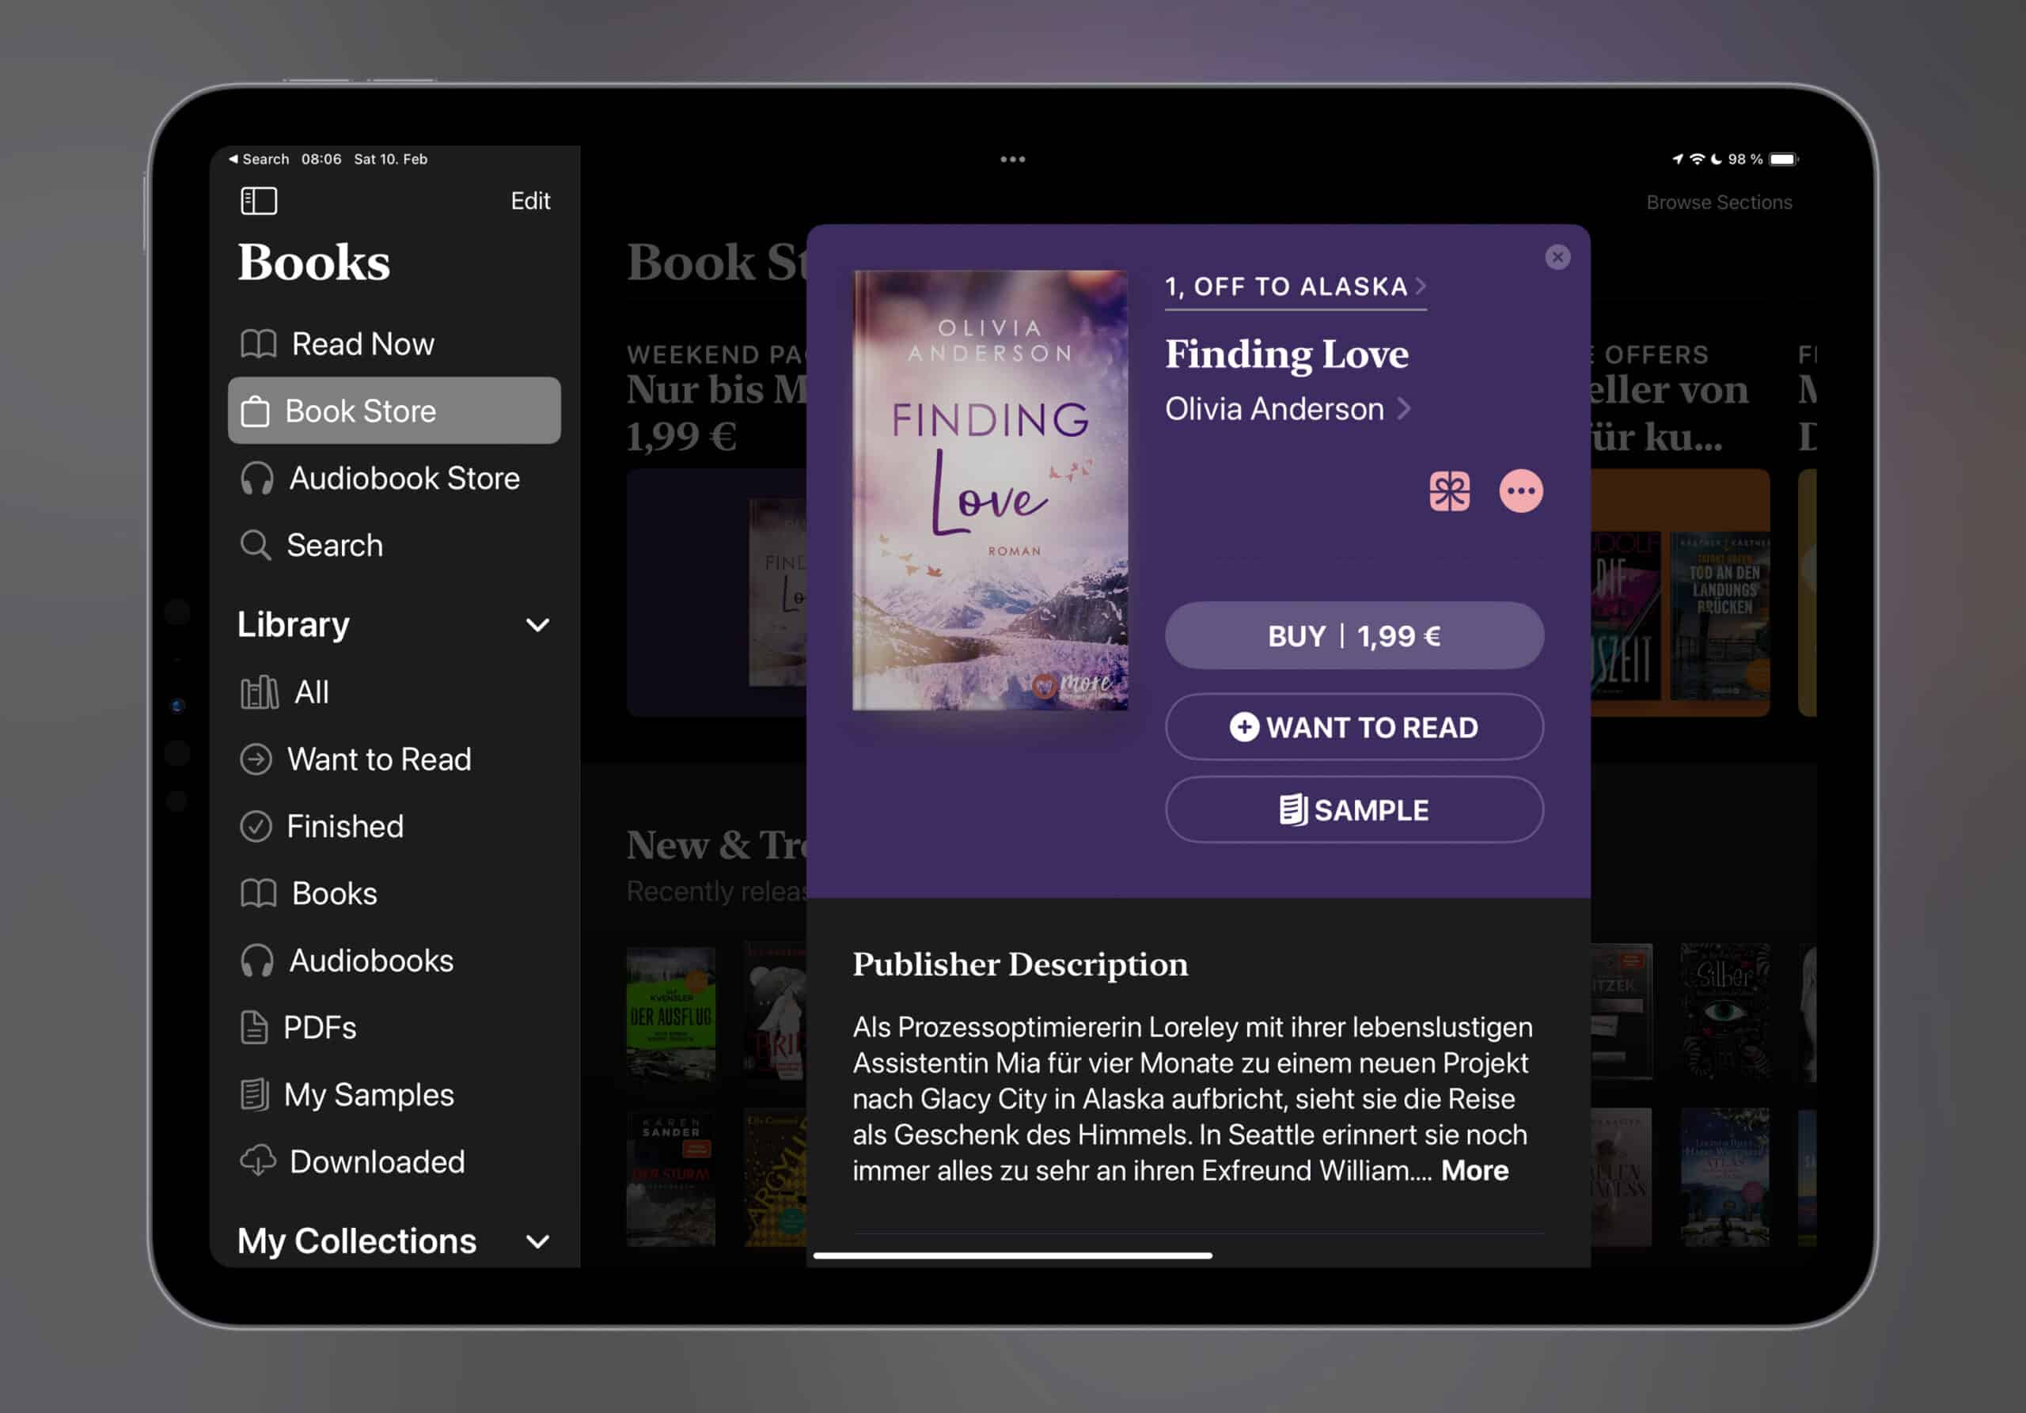Click the Books open-book icon in Library
Screen dimensions: 2026x1413
point(259,893)
